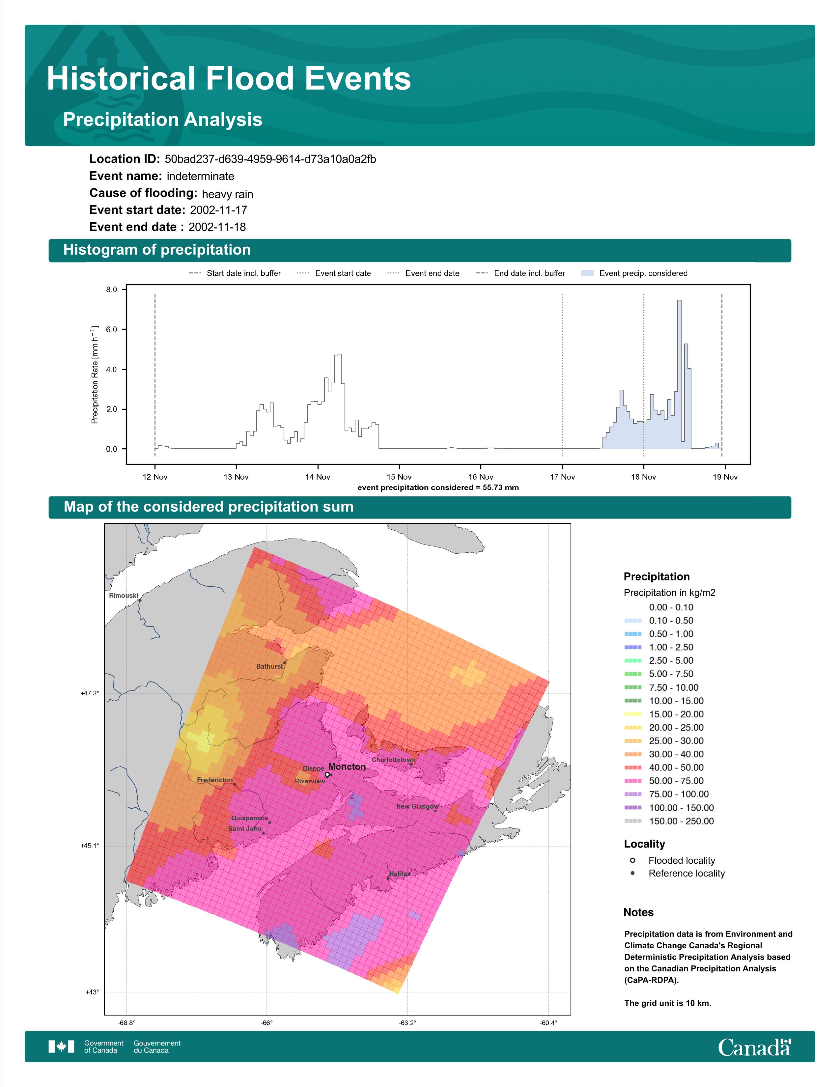Viewport: 840px width, 1087px height.
Task: Click the Moncton label on the map
Action: tap(347, 767)
